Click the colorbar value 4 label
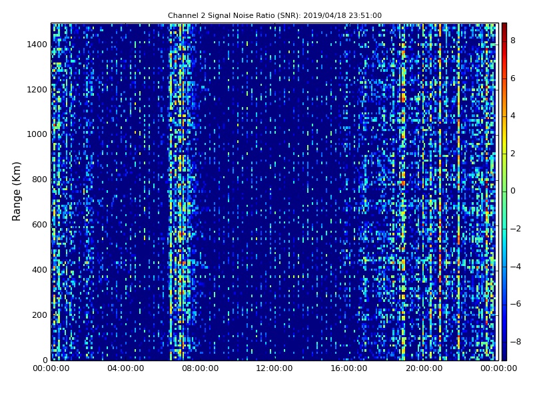This screenshot has width=533, height=399. point(513,116)
